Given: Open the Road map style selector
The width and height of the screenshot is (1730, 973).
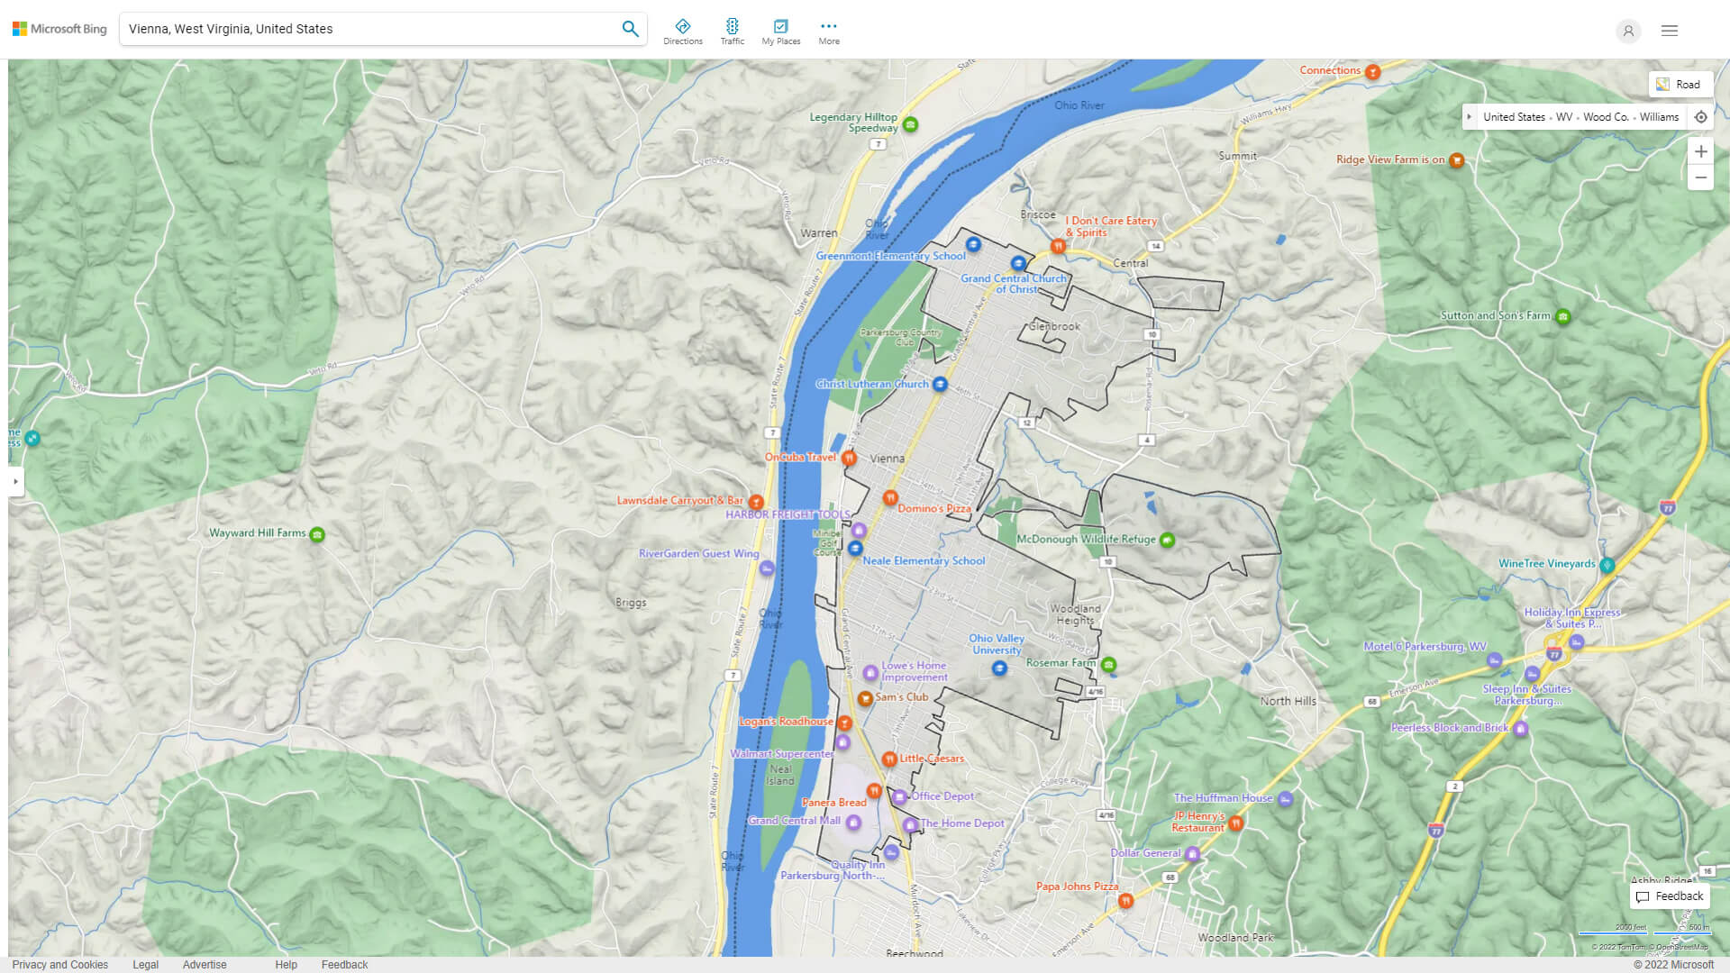Looking at the screenshot, I should tap(1680, 84).
